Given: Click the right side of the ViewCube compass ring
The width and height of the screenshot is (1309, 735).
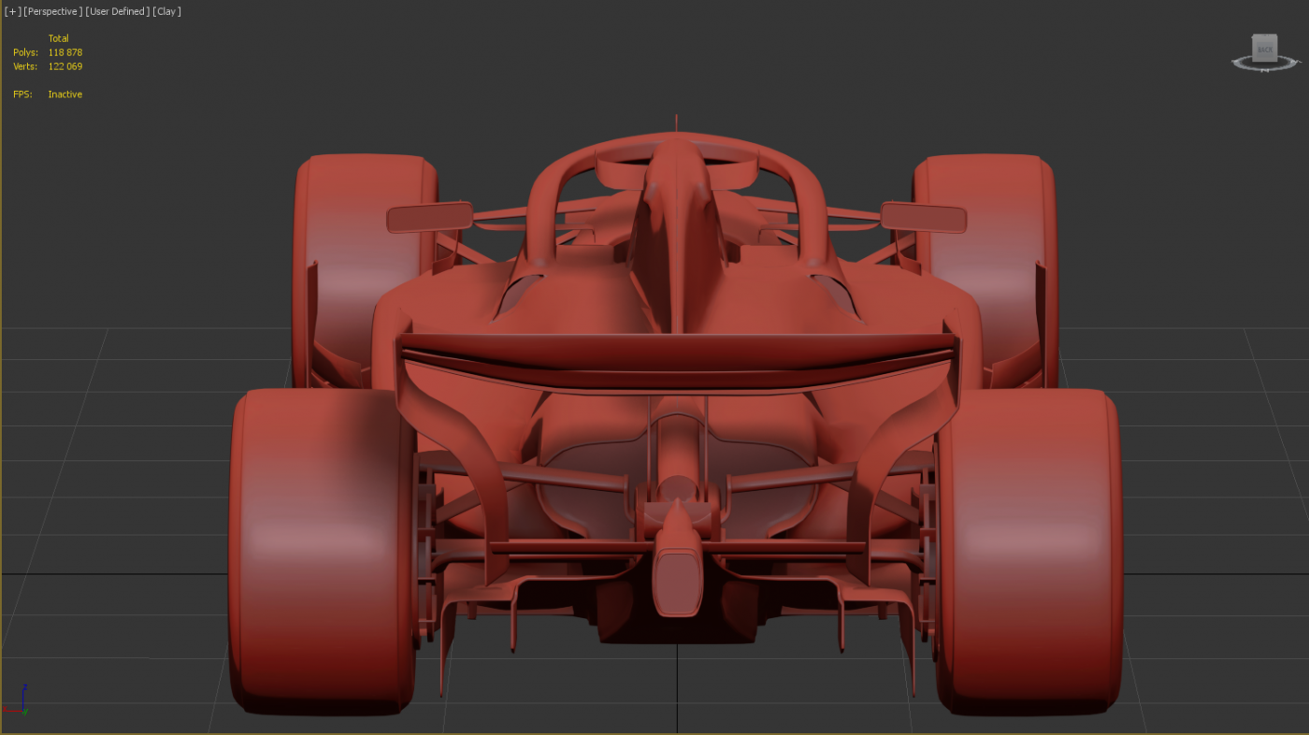Looking at the screenshot, I should tap(1294, 62).
